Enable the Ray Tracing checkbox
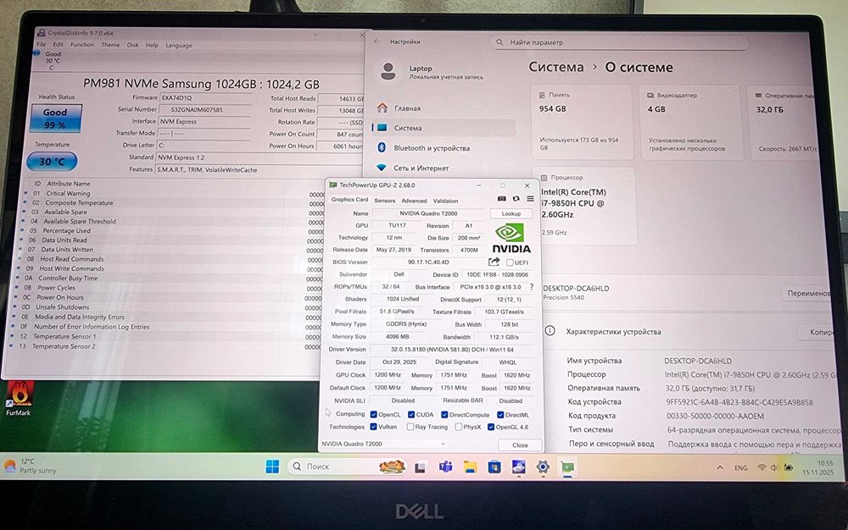Image resolution: width=848 pixels, height=530 pixels. click(x=410, y=427)
